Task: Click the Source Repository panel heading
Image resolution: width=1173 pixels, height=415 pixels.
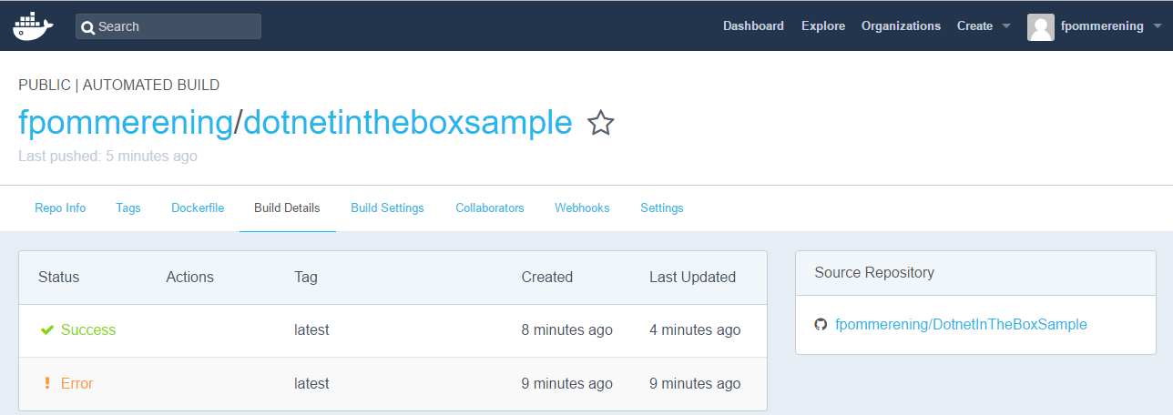Action: pos(873,273)
